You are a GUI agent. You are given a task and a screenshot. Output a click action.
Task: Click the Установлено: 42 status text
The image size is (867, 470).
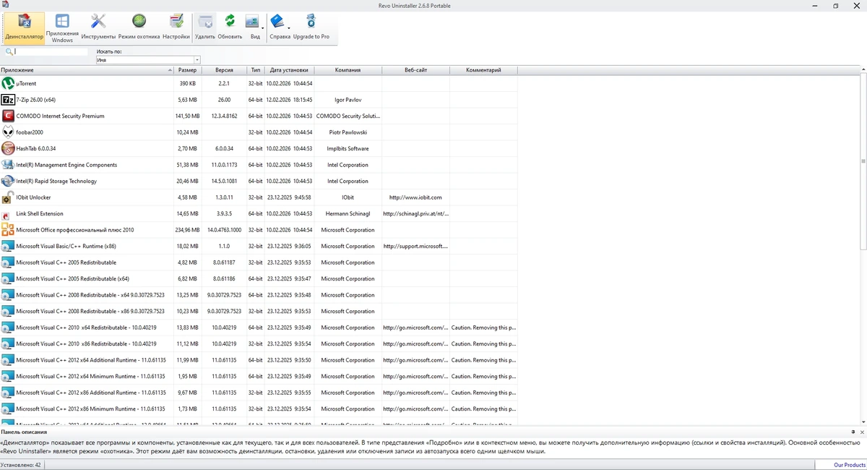(x=21, y=465)
